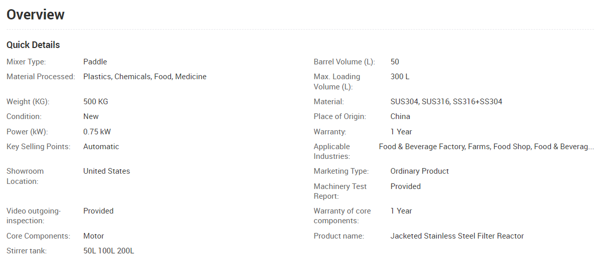Click the Overview heading
595x259 pixels.
coord(35,15)
